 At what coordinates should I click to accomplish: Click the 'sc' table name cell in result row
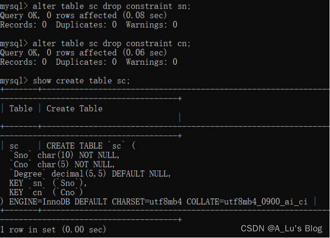(14, 146)
